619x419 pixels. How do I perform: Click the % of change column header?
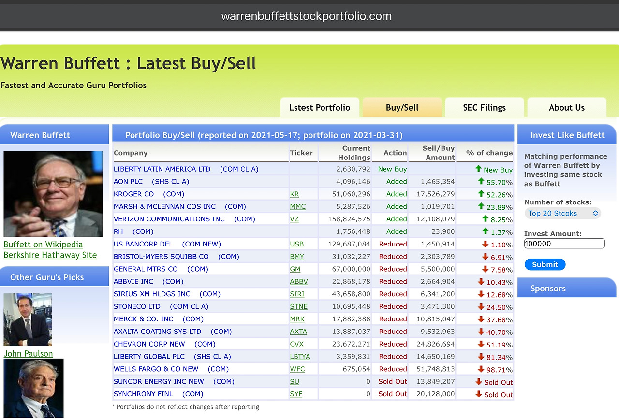(489, 153)
